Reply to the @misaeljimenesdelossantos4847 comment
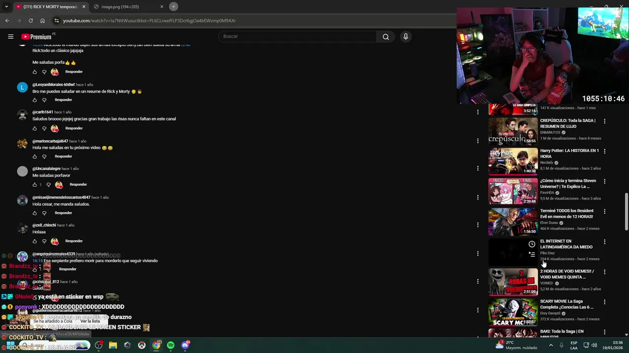Screen dimensions: 629x353 click(x=63, y=213)
